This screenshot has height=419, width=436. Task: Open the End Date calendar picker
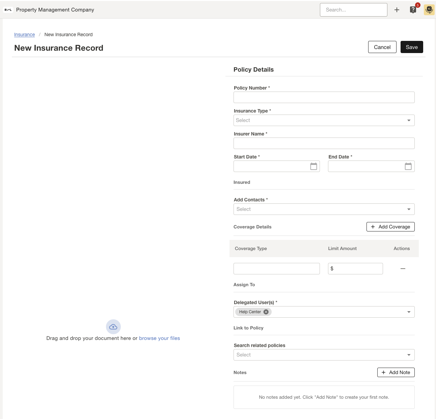tap(408, 166)
